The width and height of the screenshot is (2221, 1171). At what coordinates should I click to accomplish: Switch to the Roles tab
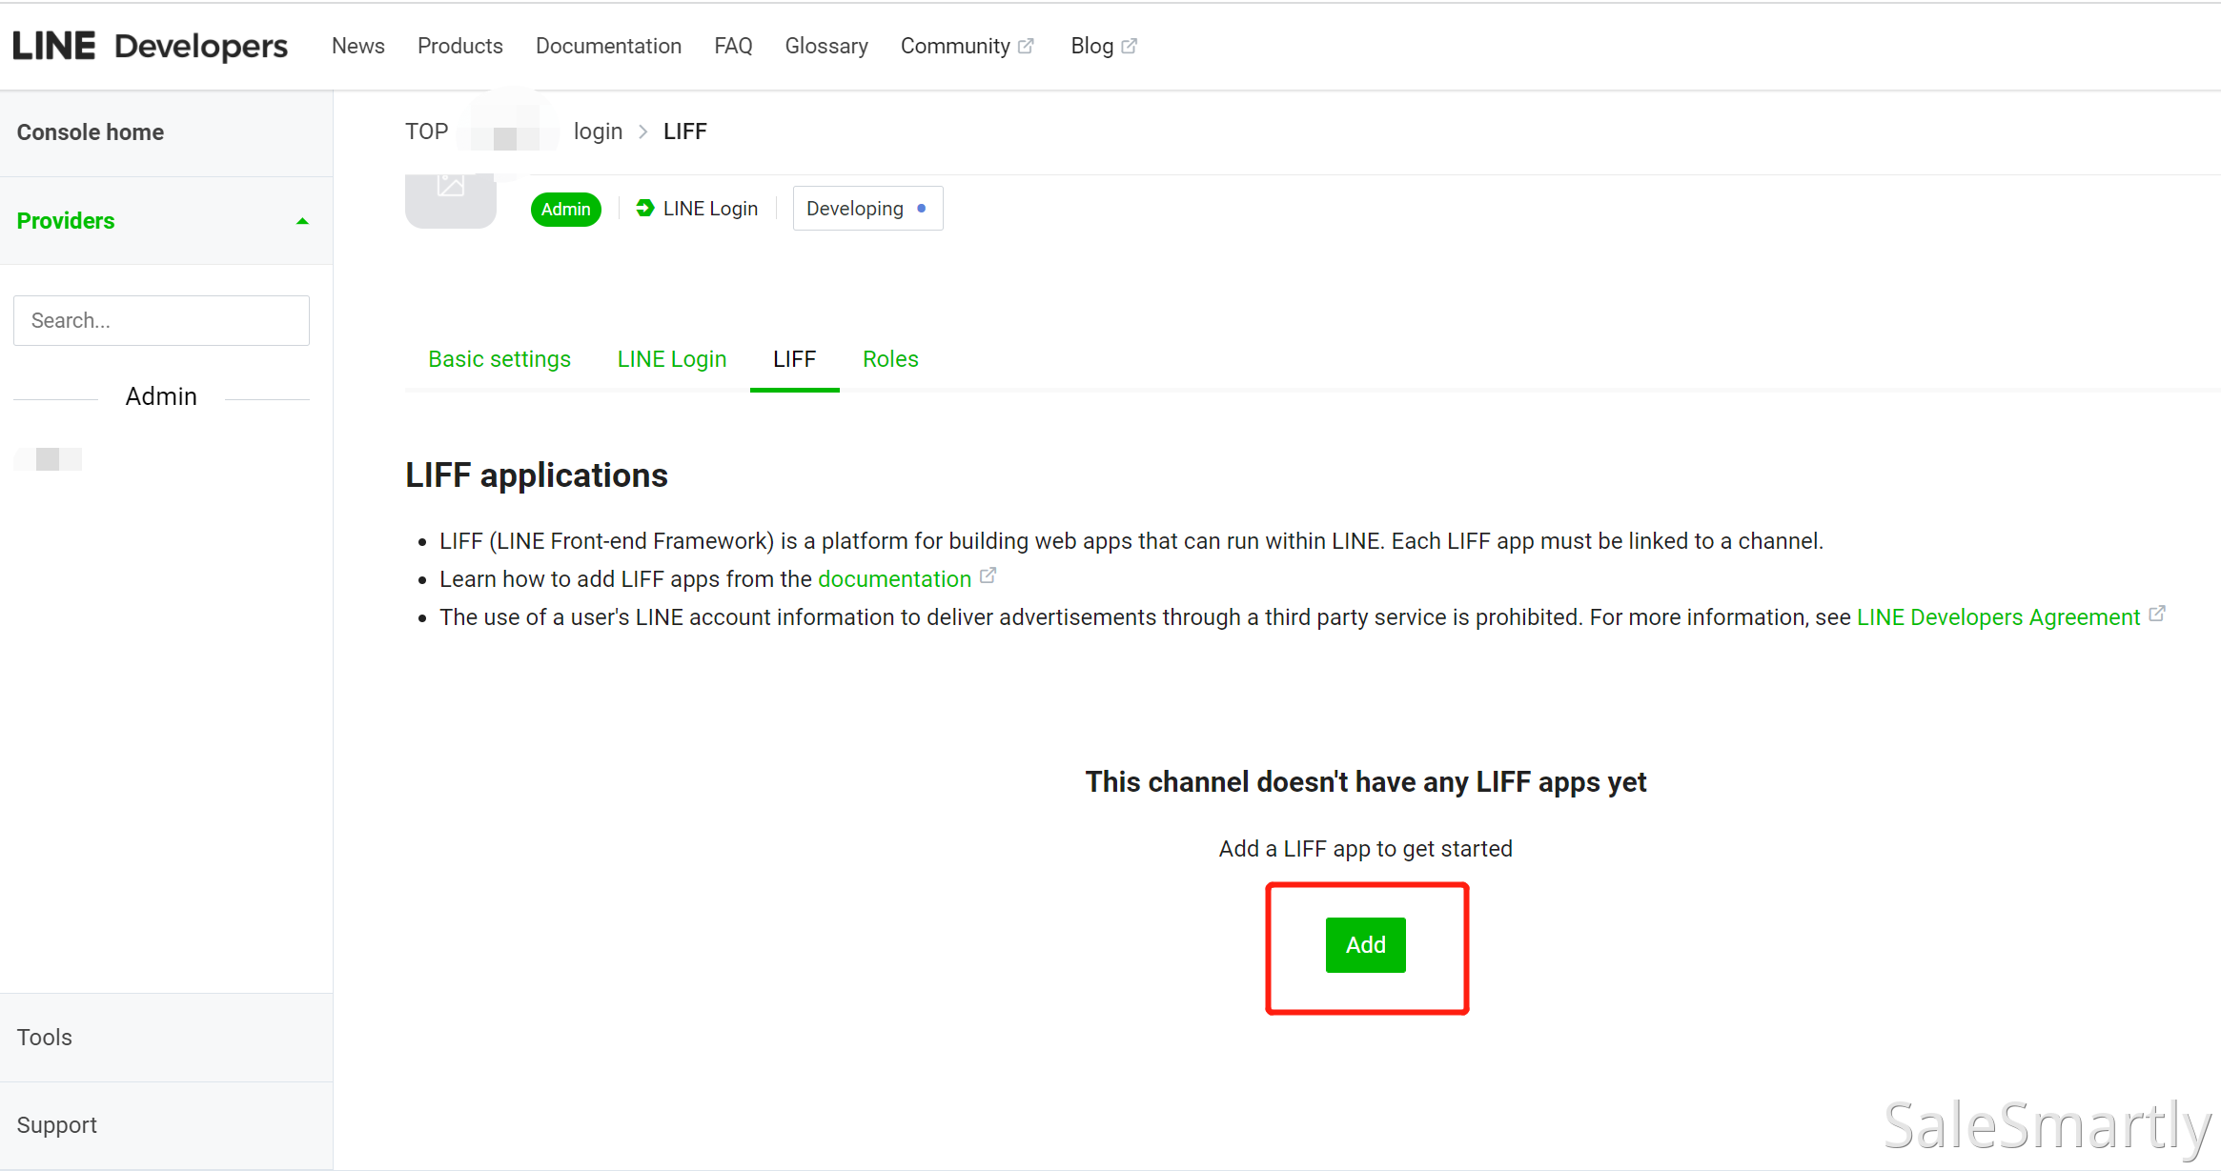point(890,359)
